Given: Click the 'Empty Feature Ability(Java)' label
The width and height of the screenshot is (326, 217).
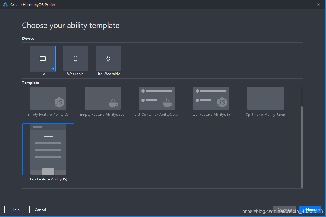Looking at the screenshot, I should point(103,115).
